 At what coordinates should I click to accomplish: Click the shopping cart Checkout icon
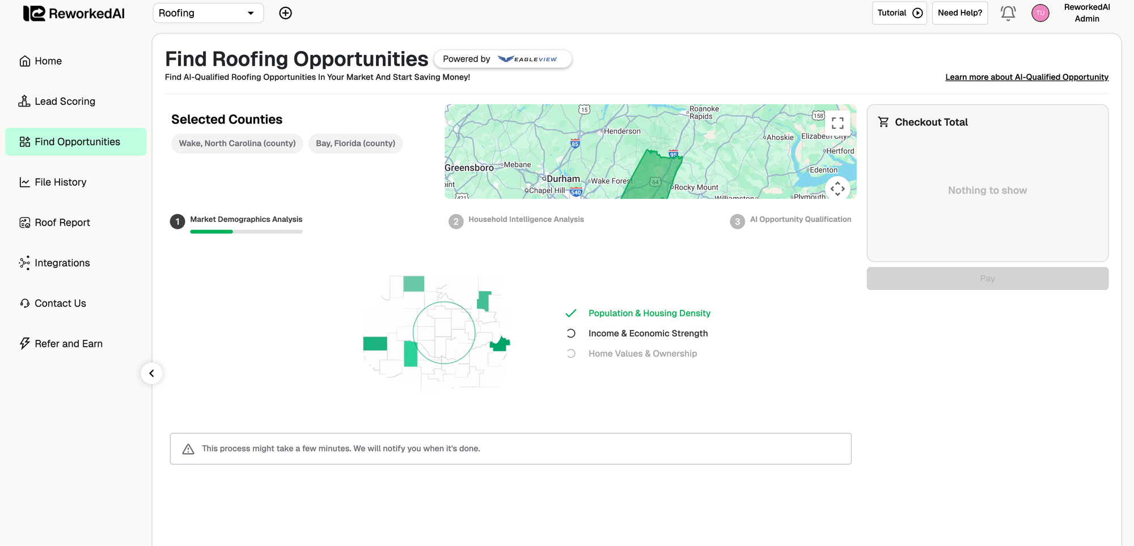883,122
